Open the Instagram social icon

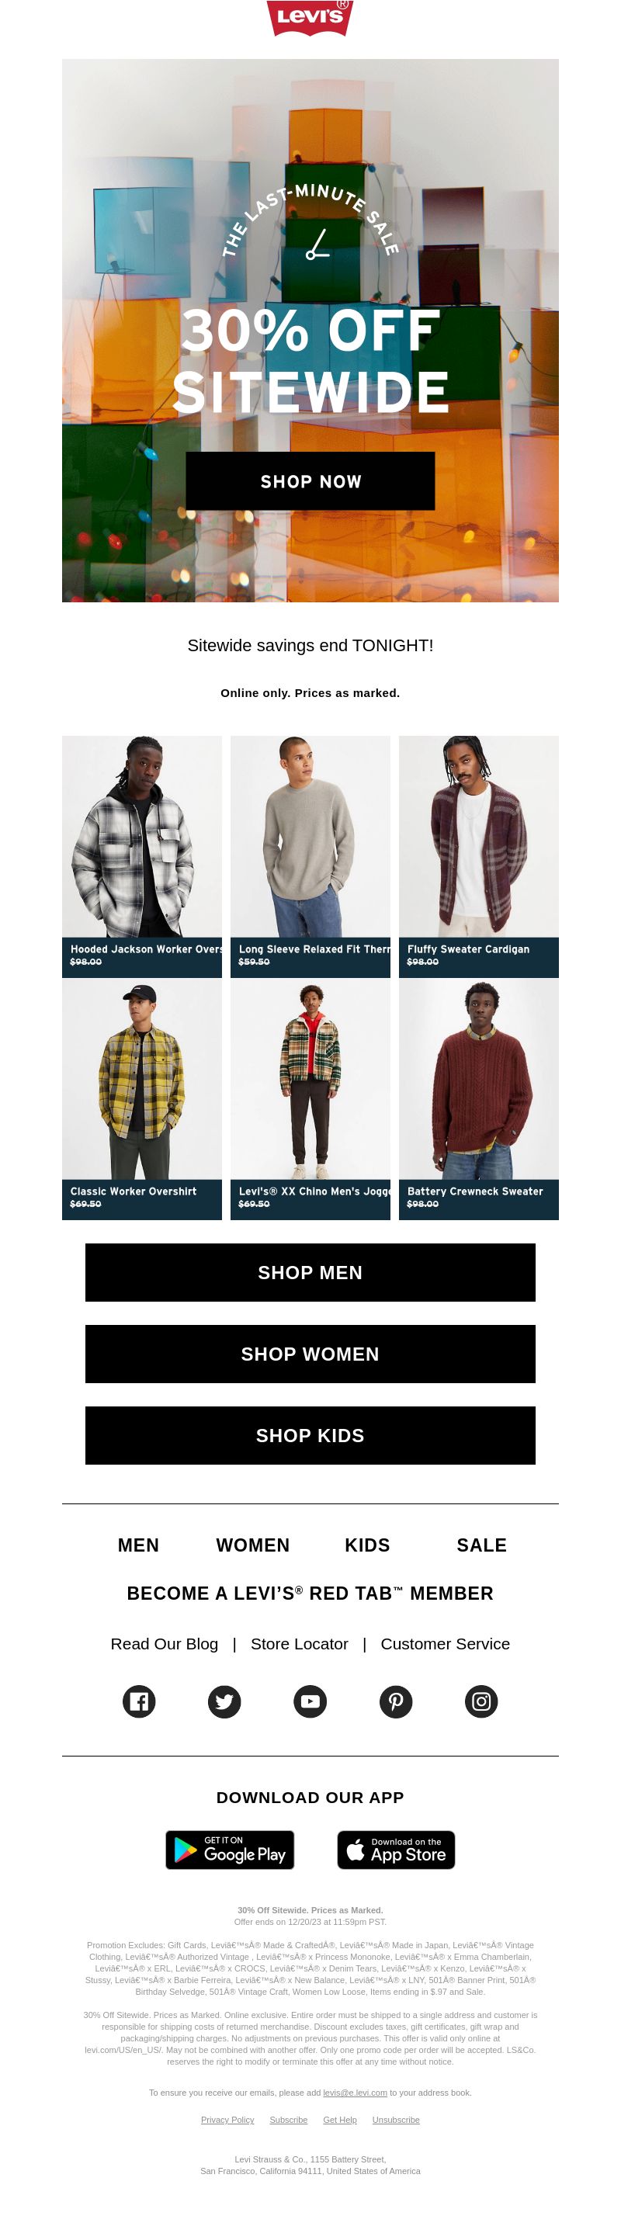[481, 1701]
